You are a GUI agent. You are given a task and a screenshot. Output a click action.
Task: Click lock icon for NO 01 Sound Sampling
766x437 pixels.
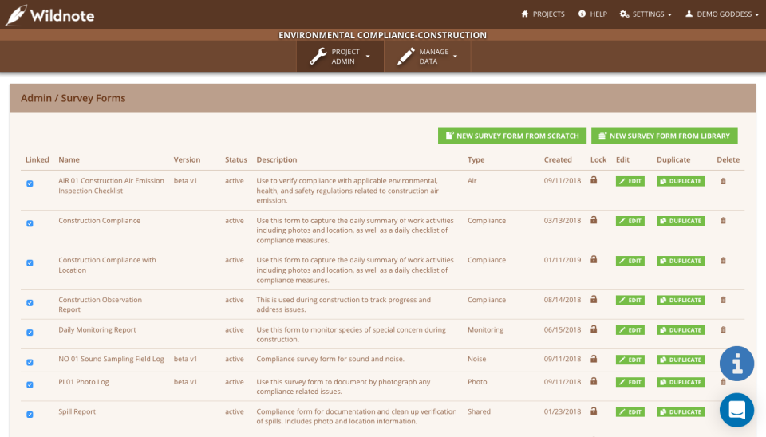pos(594,359)
